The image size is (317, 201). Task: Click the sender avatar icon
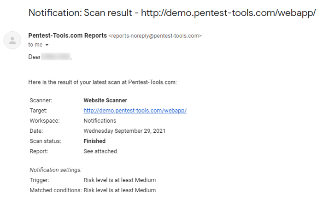(x=12, y=40)
